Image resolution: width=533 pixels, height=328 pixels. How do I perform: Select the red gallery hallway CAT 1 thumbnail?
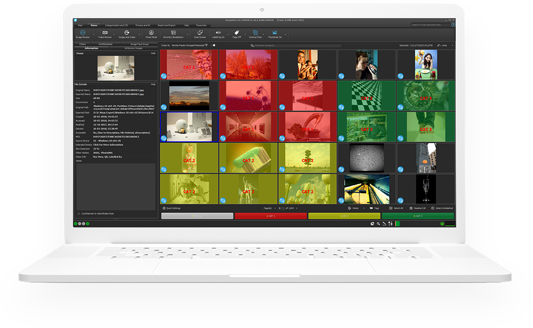(248, 127)
